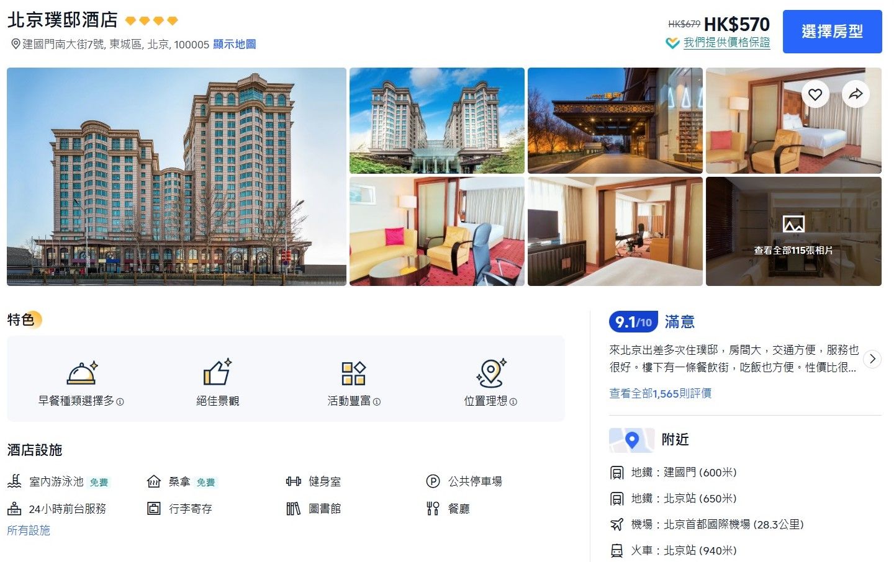Click the 9.1/10 rating badge

point(633,322)
